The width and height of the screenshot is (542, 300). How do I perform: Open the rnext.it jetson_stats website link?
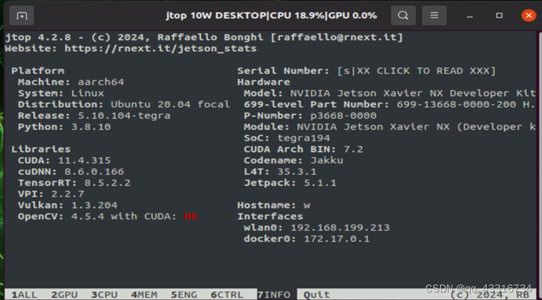click(161, 48)
